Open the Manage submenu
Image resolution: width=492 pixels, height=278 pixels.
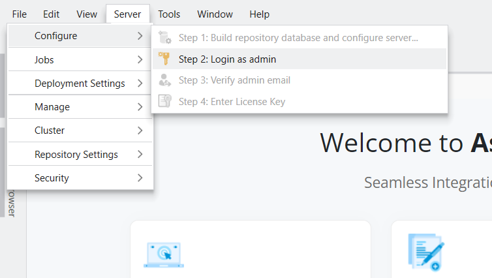52,107
